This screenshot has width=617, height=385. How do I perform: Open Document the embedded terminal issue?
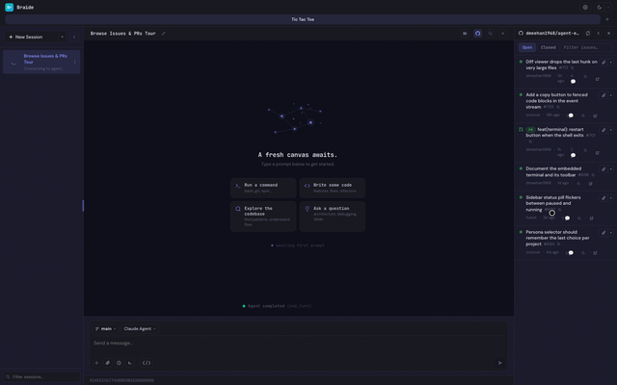(554, 171)
